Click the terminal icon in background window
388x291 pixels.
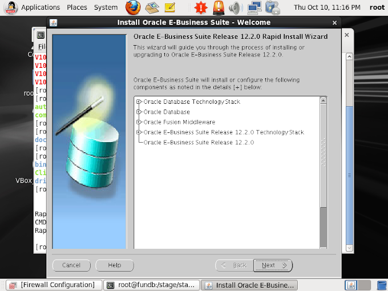[x=41, y=35]
